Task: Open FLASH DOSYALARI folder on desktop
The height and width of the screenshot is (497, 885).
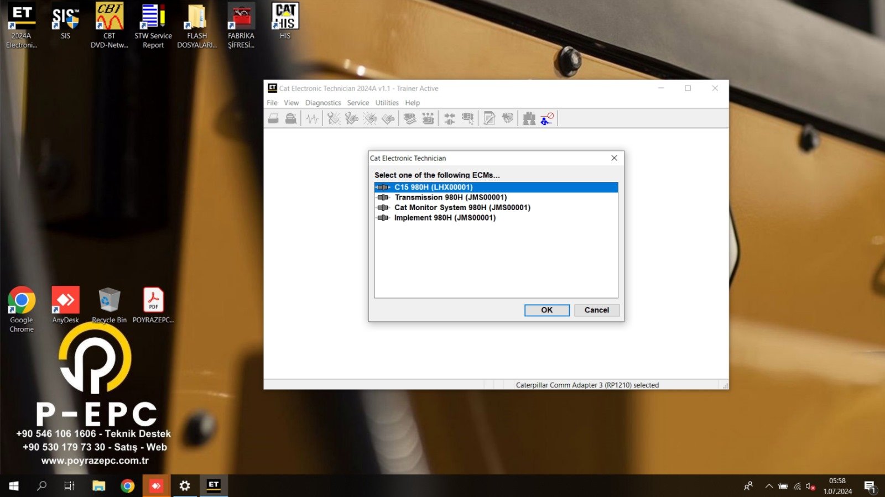Action: coord(197,26)
